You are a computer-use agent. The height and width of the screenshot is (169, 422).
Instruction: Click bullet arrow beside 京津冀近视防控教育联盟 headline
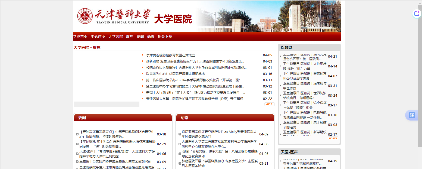(143, 55)
